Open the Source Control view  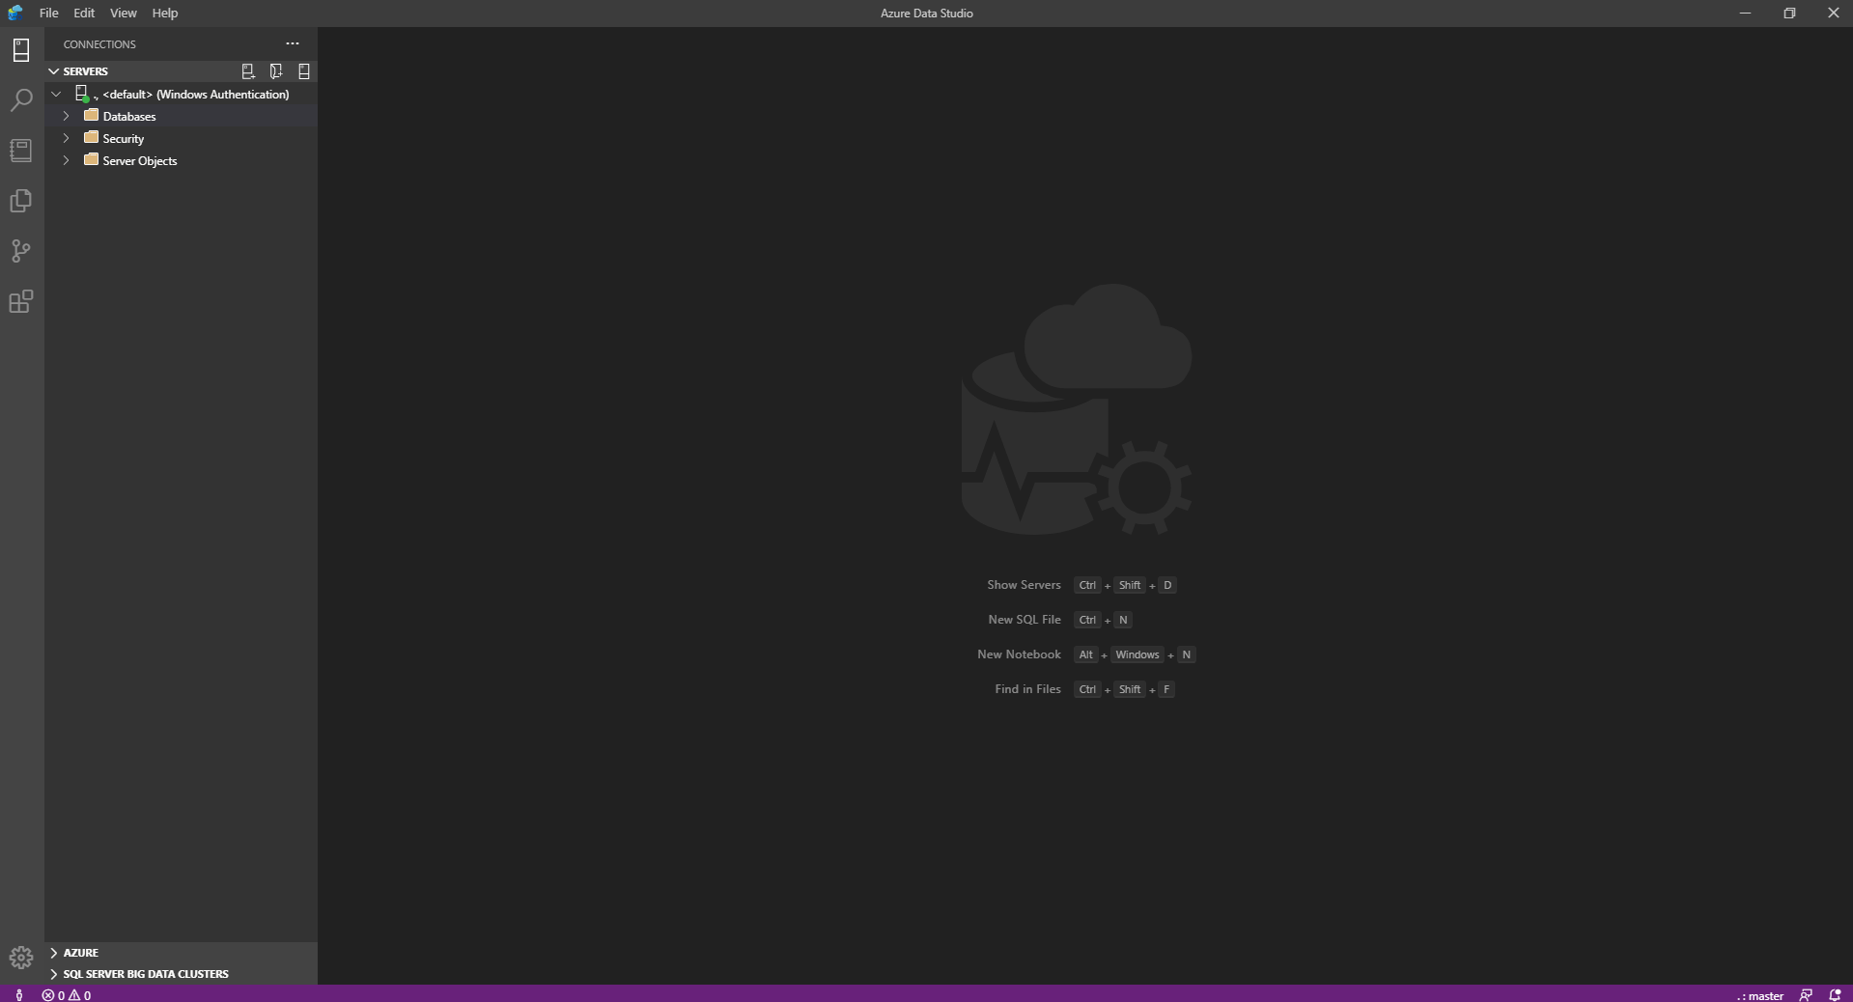[x=21, y=251]
